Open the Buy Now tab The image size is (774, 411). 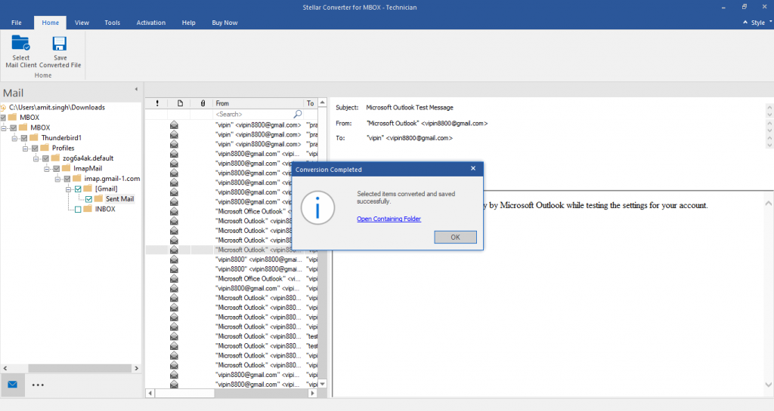(x=224, y=23)
